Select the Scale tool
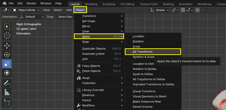Viewport: 226px width, 110px height. tap(7, 64)
